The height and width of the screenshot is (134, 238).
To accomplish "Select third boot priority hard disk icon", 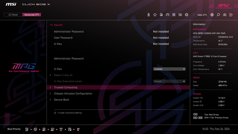I will [44, 129].
